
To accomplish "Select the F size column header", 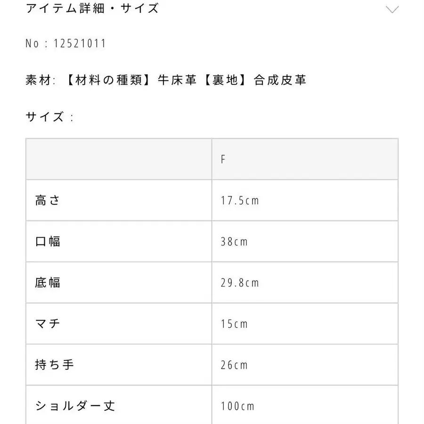I will click(x=223, y=159).
